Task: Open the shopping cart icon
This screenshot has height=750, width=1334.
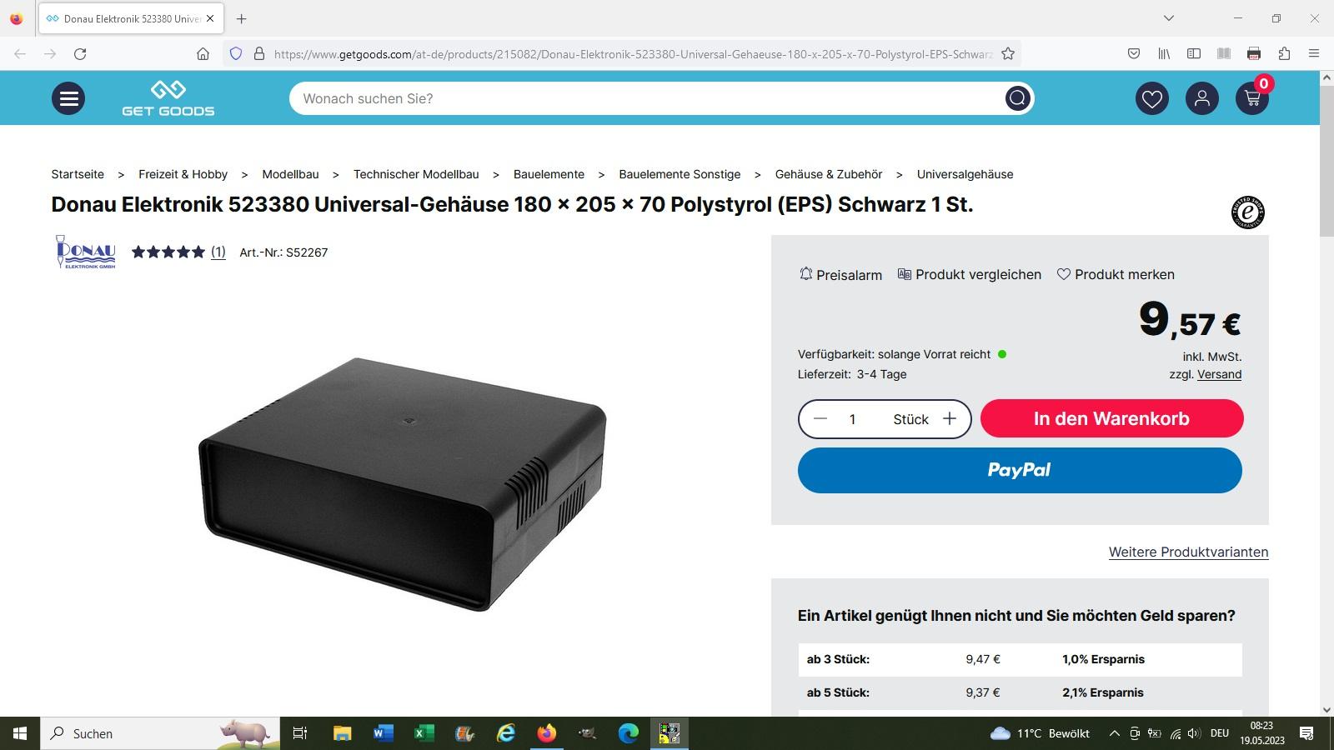Action: 1252,98
